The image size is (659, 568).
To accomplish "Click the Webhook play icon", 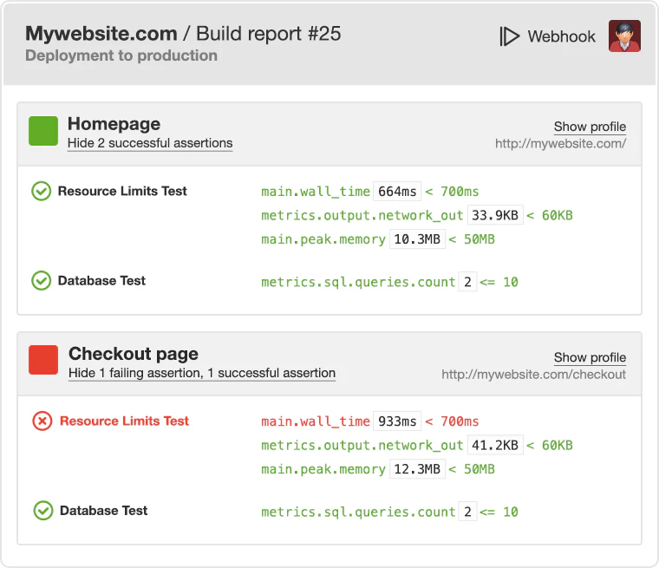I will pos(509,36).
